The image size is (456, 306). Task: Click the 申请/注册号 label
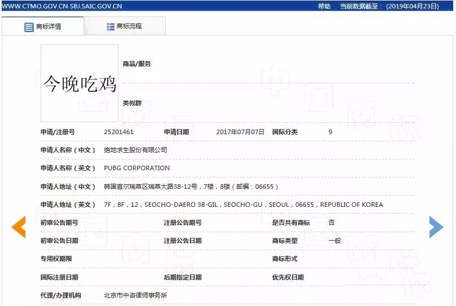click(x=57, y=132)
